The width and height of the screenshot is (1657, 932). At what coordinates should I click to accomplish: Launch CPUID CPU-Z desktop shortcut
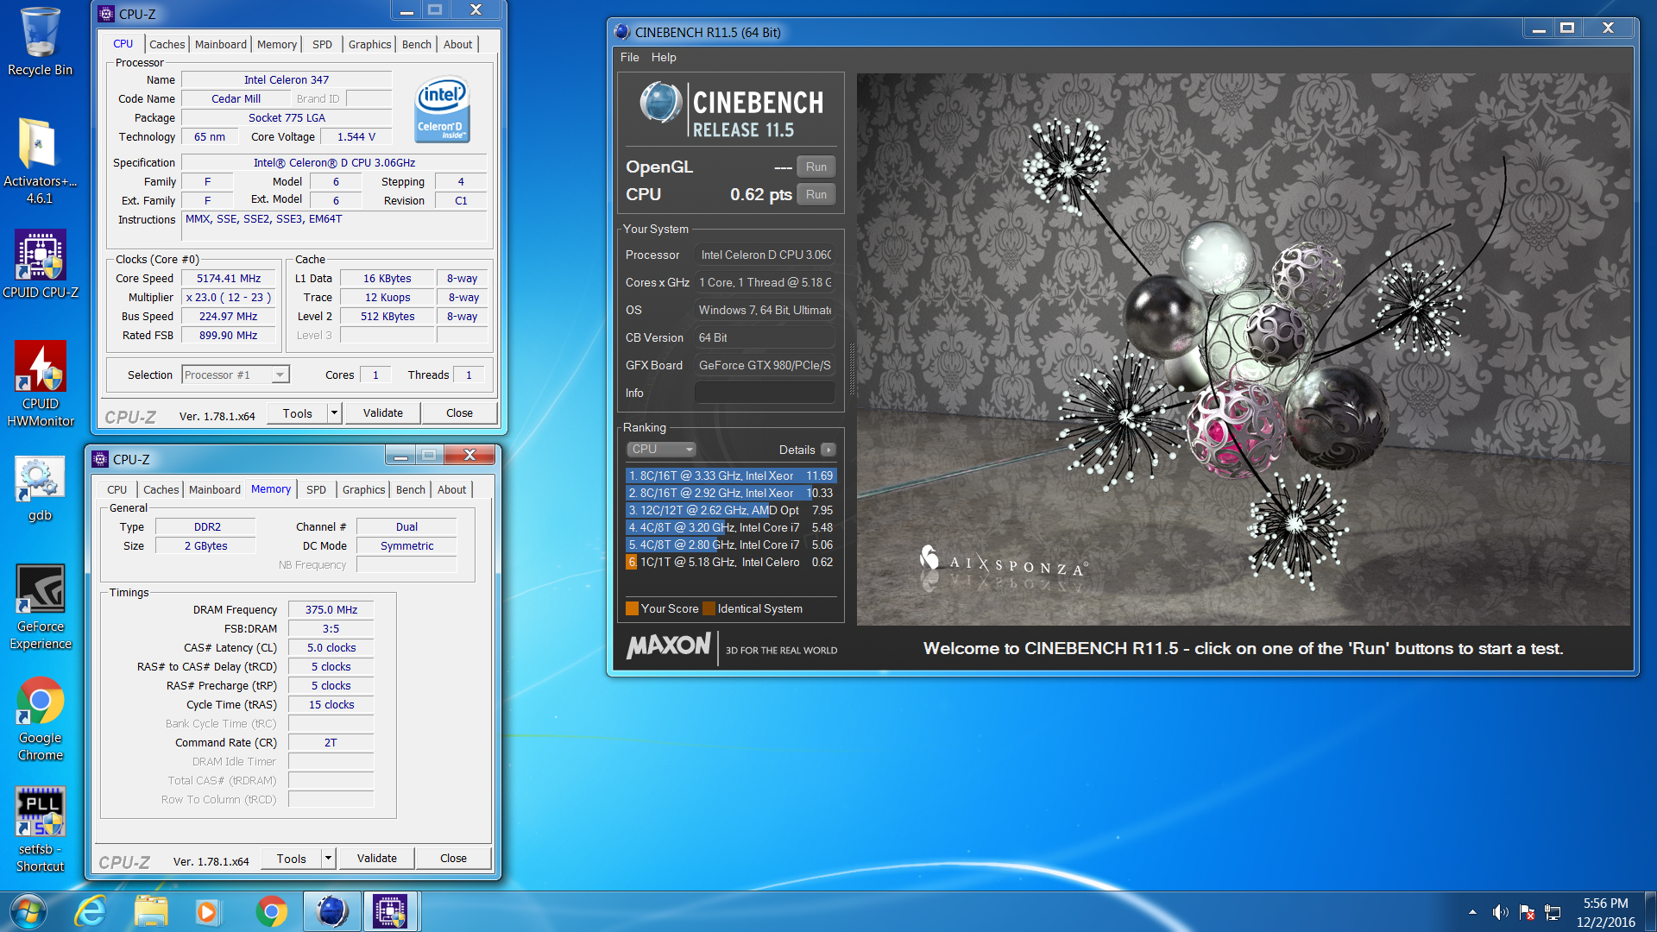point(40,264)
